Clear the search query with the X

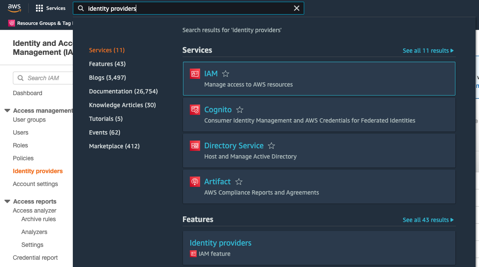coord(297,8)
